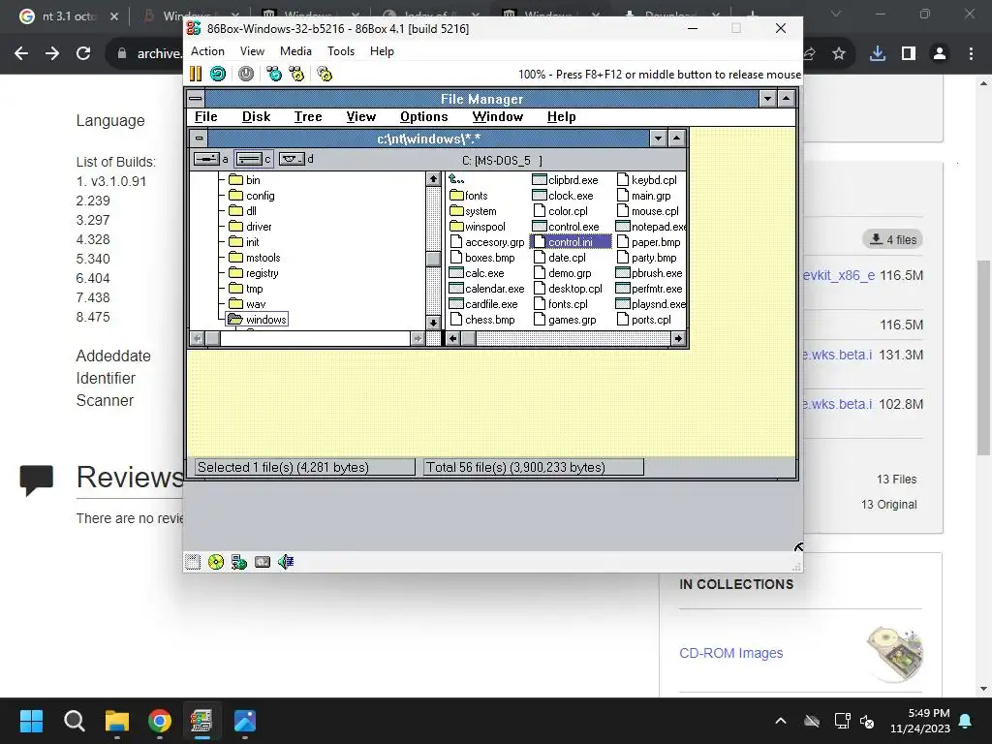Click file list scroll left arrow
This screenshot has width=992, height=744.
click(453, 338)
